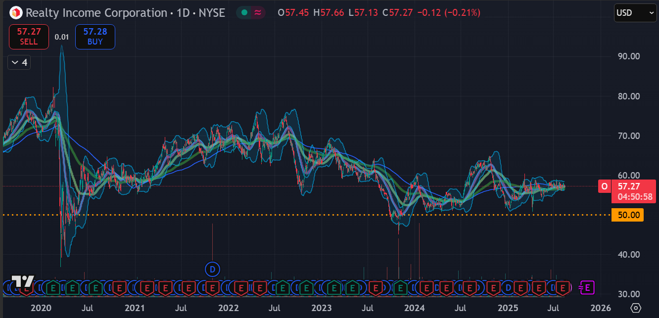Click the market open green status dot
This screenshot has width=659, height=318.
click(x=244, y=12)
